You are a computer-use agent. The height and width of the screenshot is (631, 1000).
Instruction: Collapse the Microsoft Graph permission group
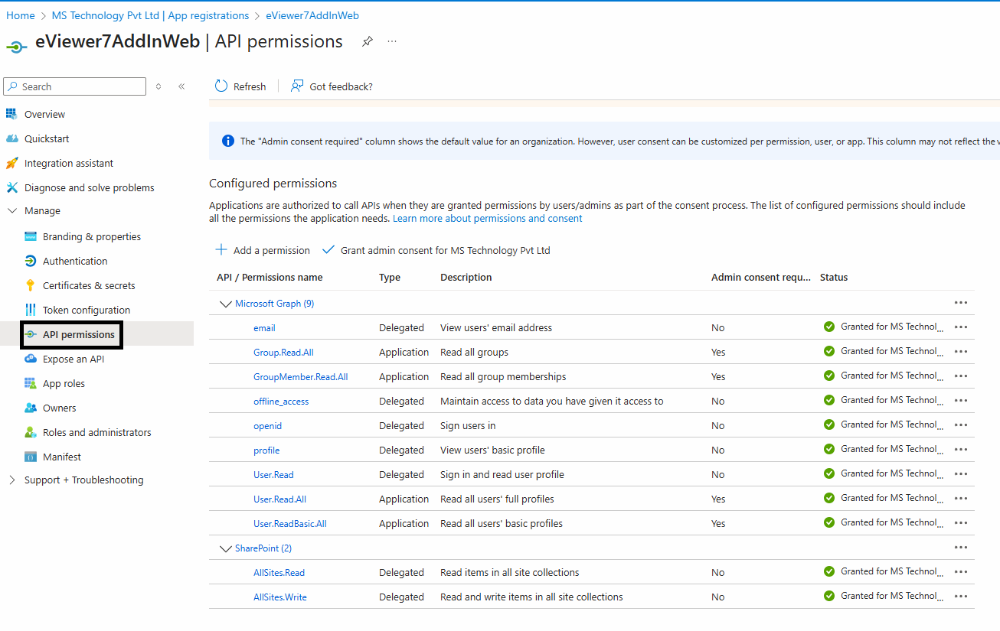point(226,303)
